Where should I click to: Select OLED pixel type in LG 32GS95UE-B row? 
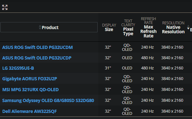pyautogui.click(x=127, y=68)
